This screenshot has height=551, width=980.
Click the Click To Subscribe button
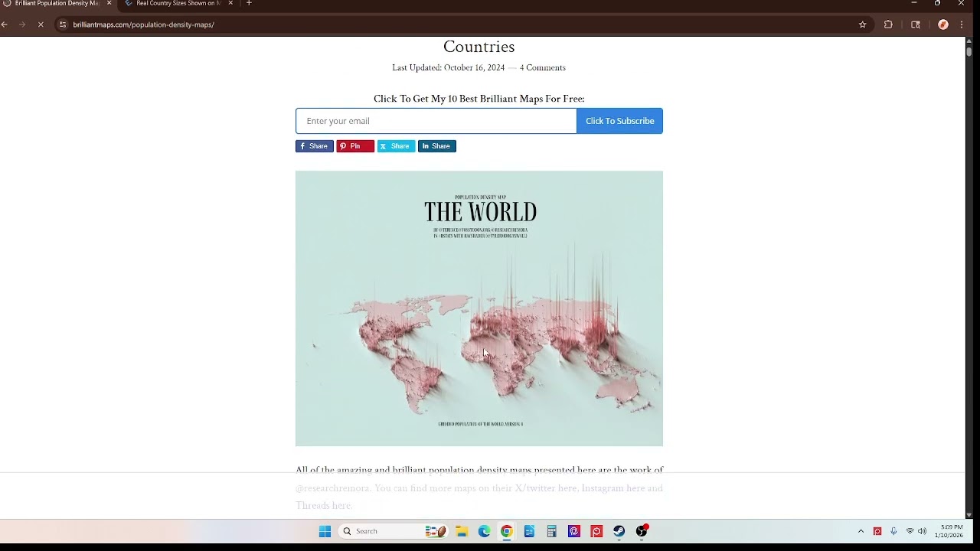click(x=619, y=121)
